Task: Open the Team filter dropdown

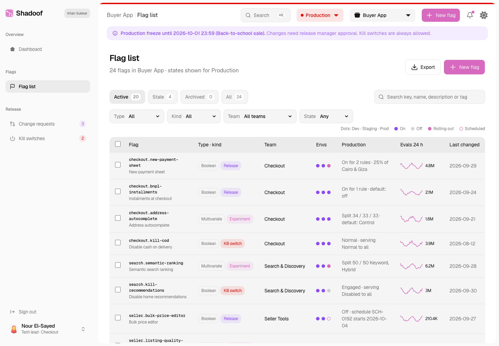Action: click(x=260, y=116)
